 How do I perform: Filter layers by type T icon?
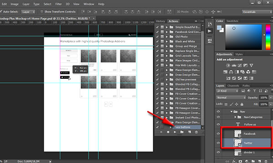tap(254, 91)
